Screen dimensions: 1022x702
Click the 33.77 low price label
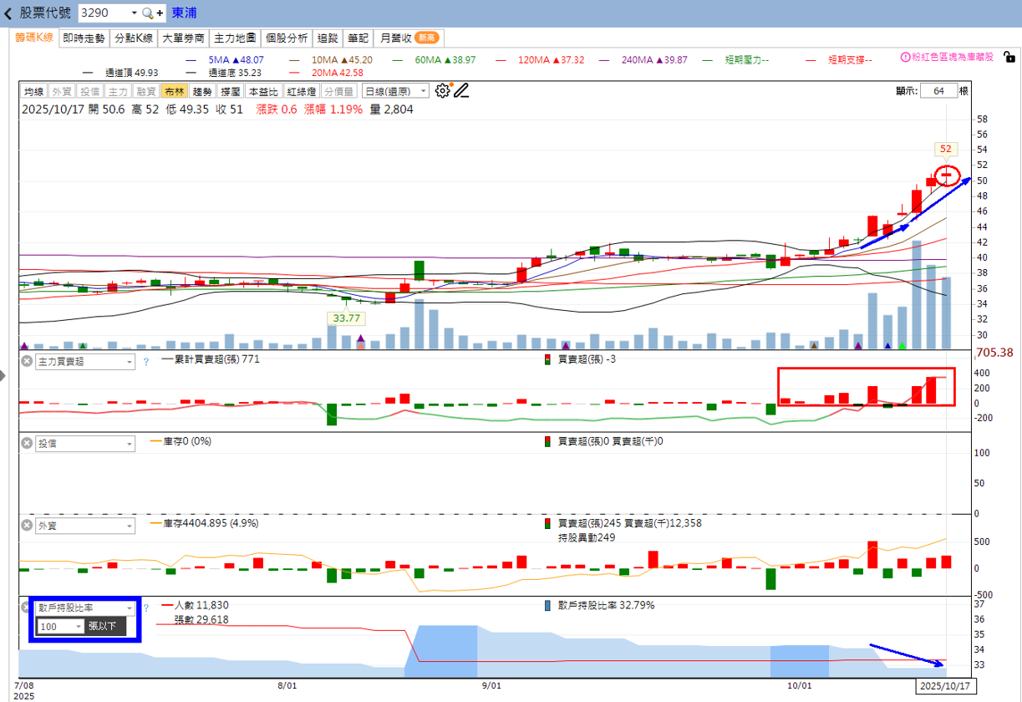(346, 318)
